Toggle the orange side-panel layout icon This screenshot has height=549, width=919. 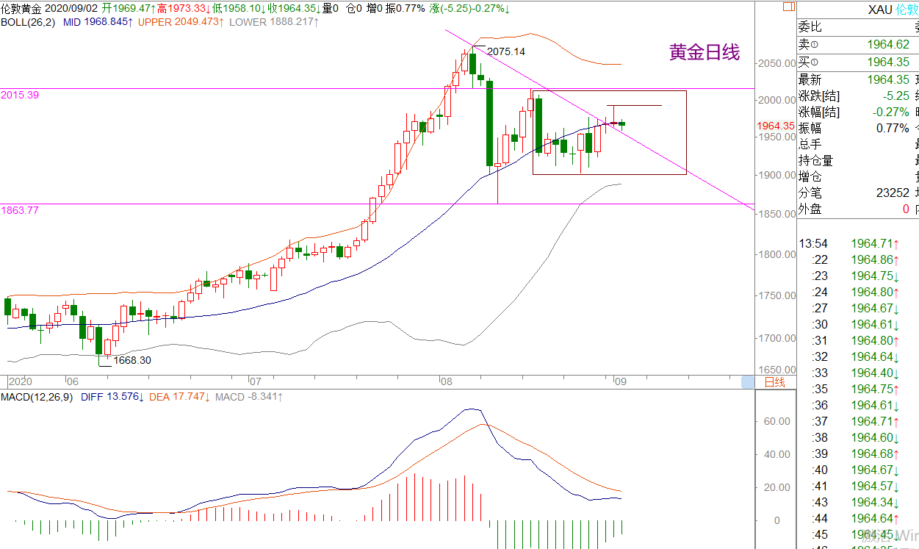(x=788, y=6)
